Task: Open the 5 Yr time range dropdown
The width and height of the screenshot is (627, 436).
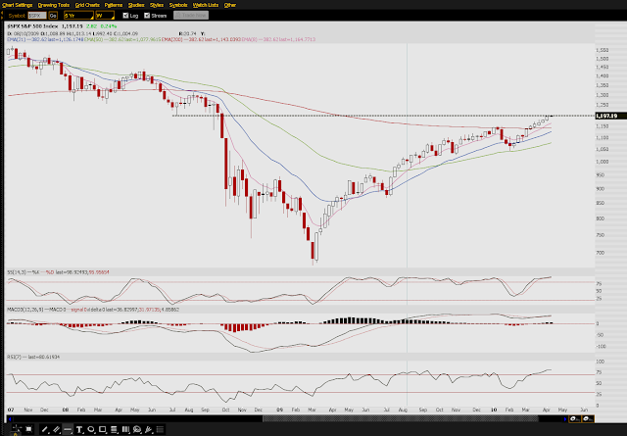Action: (x=78, y=16)
